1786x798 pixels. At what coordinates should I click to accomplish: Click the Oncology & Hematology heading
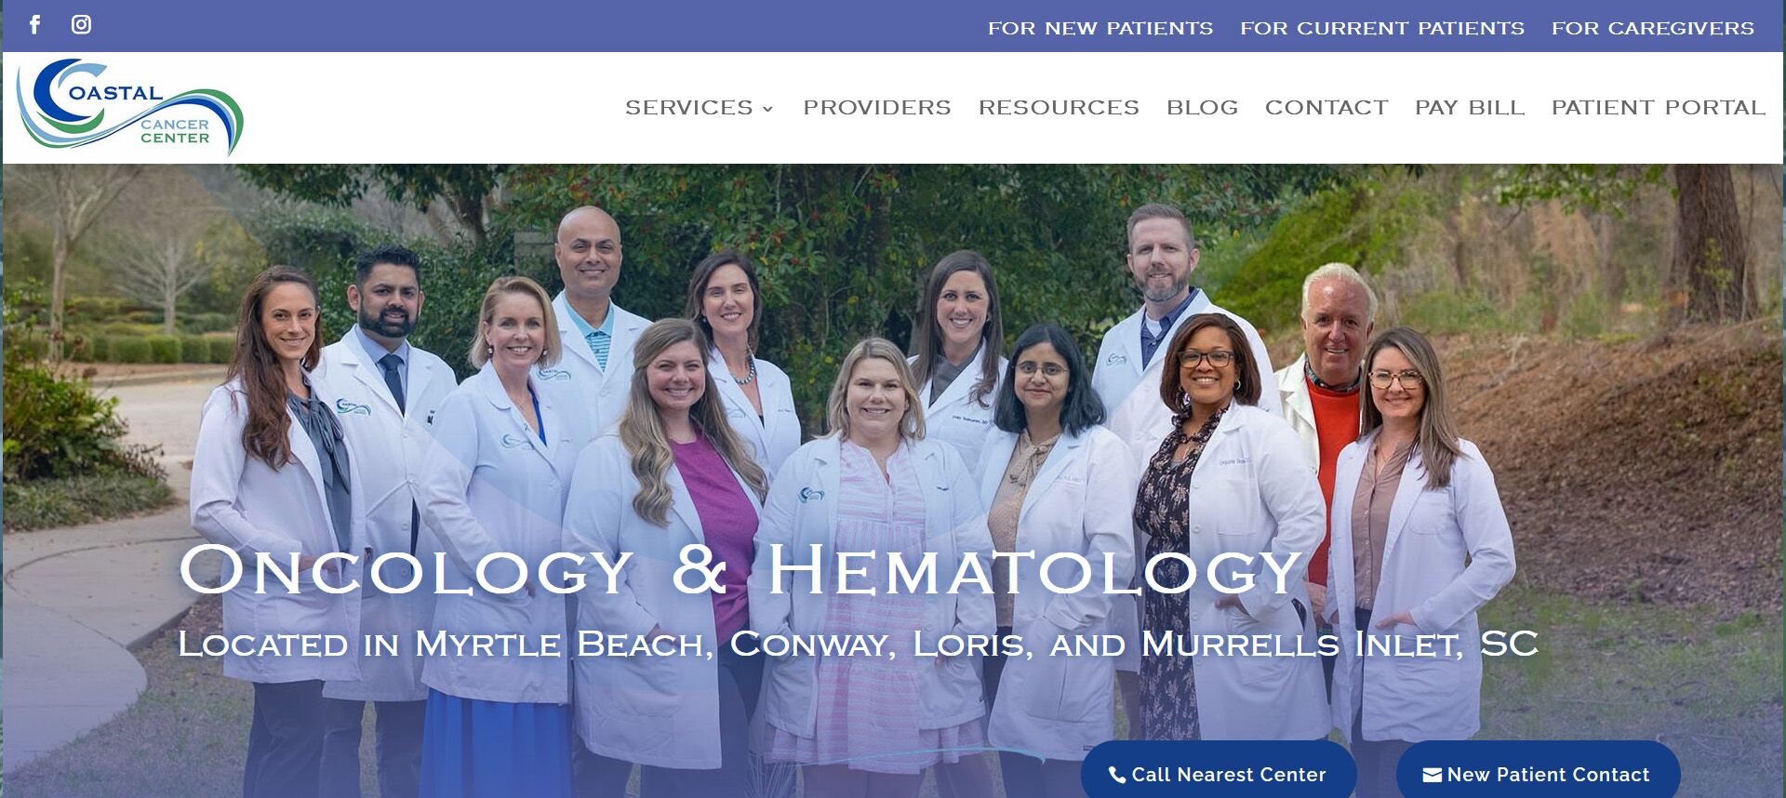[740, 569]
